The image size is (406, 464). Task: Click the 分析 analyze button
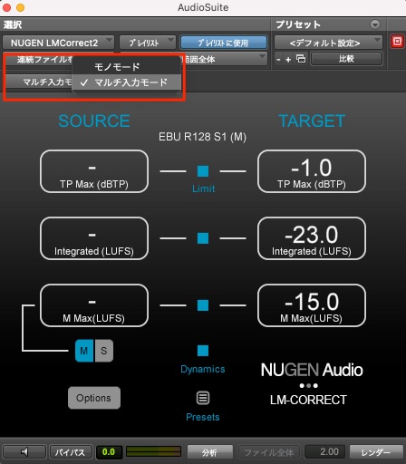(x=209, y=451)
